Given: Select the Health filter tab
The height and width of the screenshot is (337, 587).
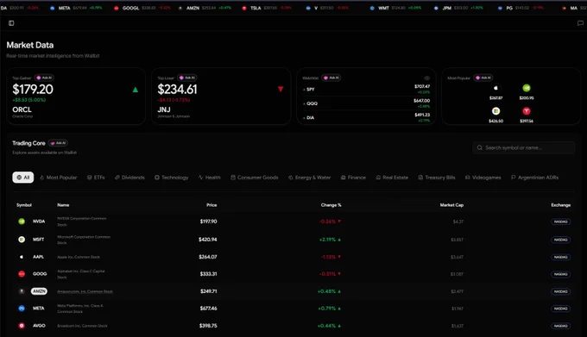Looking at the screenshot, I should pyautogui.click(x=209, y=178).
